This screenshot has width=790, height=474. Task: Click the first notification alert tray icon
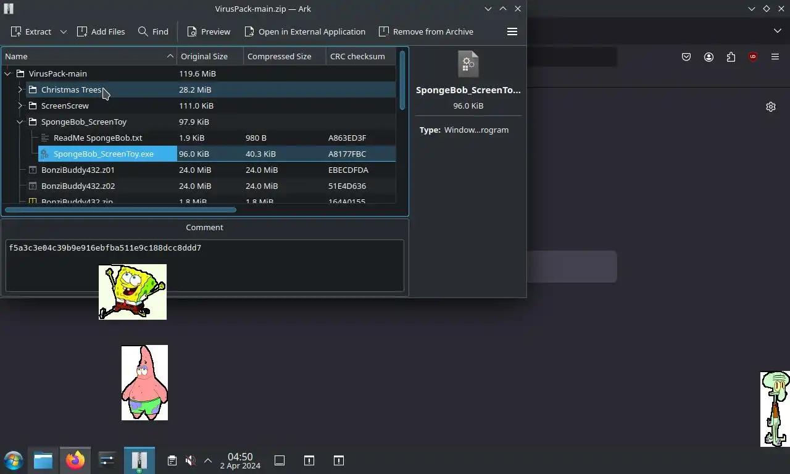click(309, 460)
